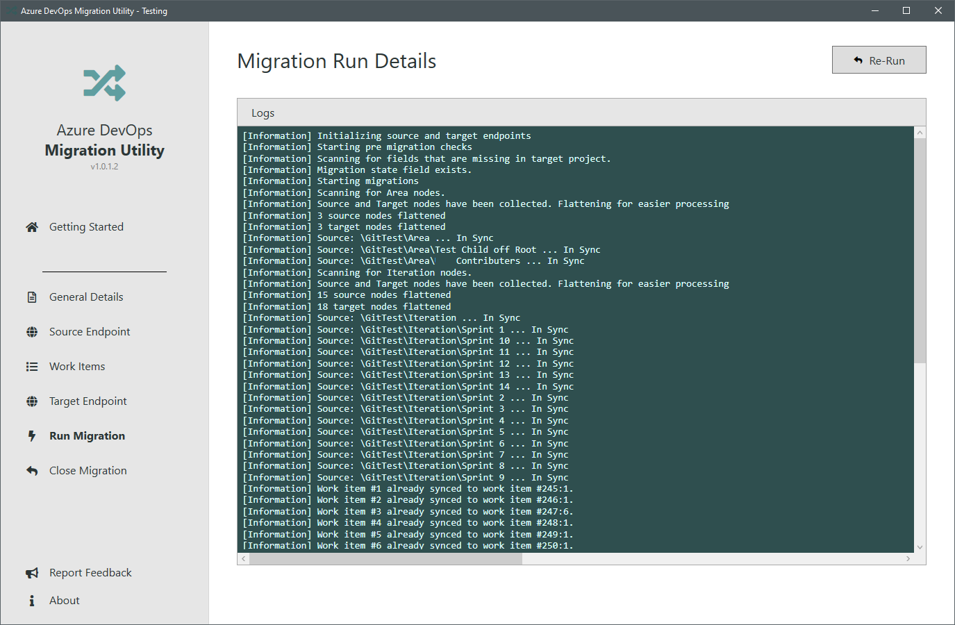Screen dimensions: 955x625
Task: Click the horizontal scrollbar left arrow
Action: click(243, 559)
